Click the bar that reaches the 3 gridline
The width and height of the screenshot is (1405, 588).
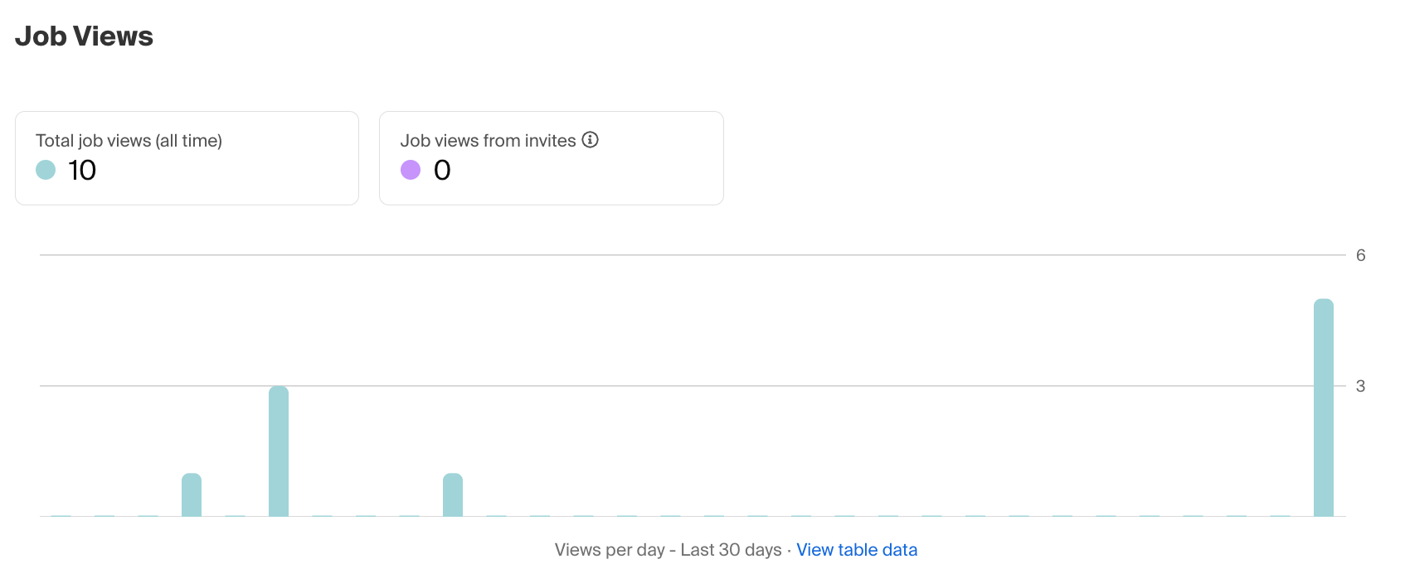click(x=279, y=451)
